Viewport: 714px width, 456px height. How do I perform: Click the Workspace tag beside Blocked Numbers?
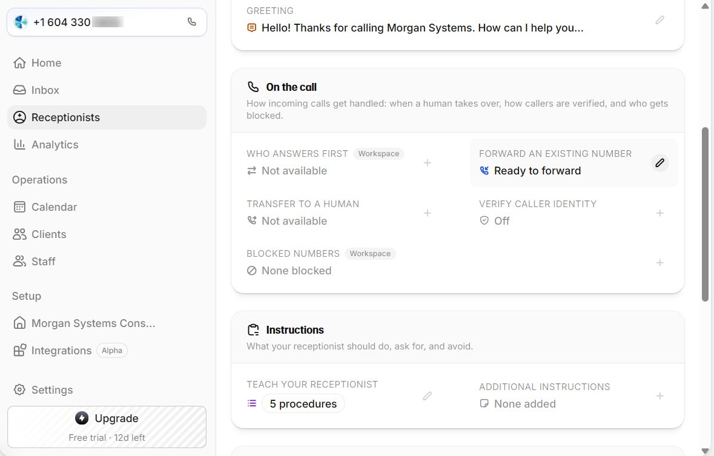click(370, 253)
